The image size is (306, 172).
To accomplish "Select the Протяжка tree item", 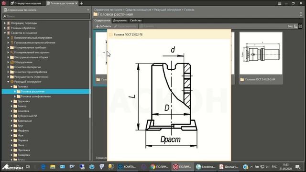I will coord(23,150).
